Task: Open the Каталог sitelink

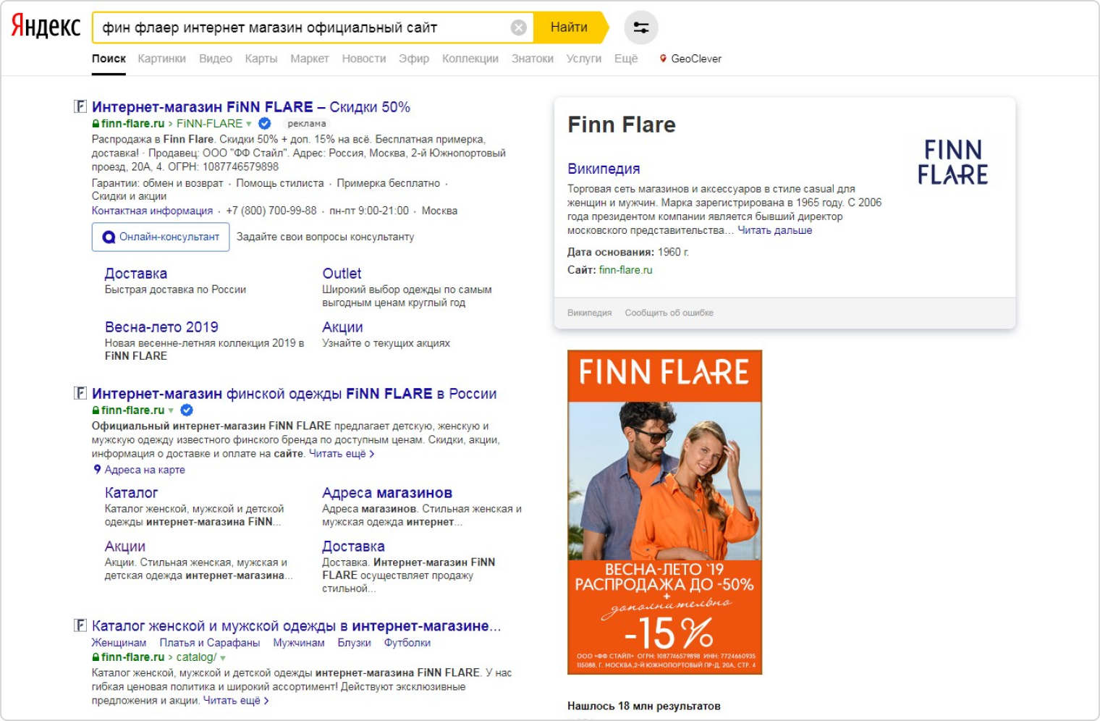Action: (131, 493)
